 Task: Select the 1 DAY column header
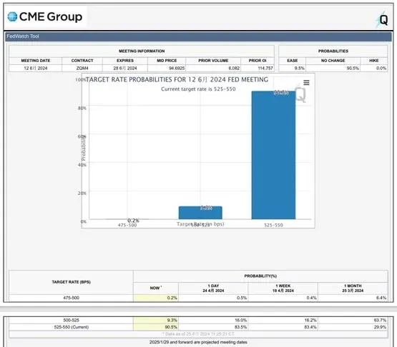tap(213, 288)
